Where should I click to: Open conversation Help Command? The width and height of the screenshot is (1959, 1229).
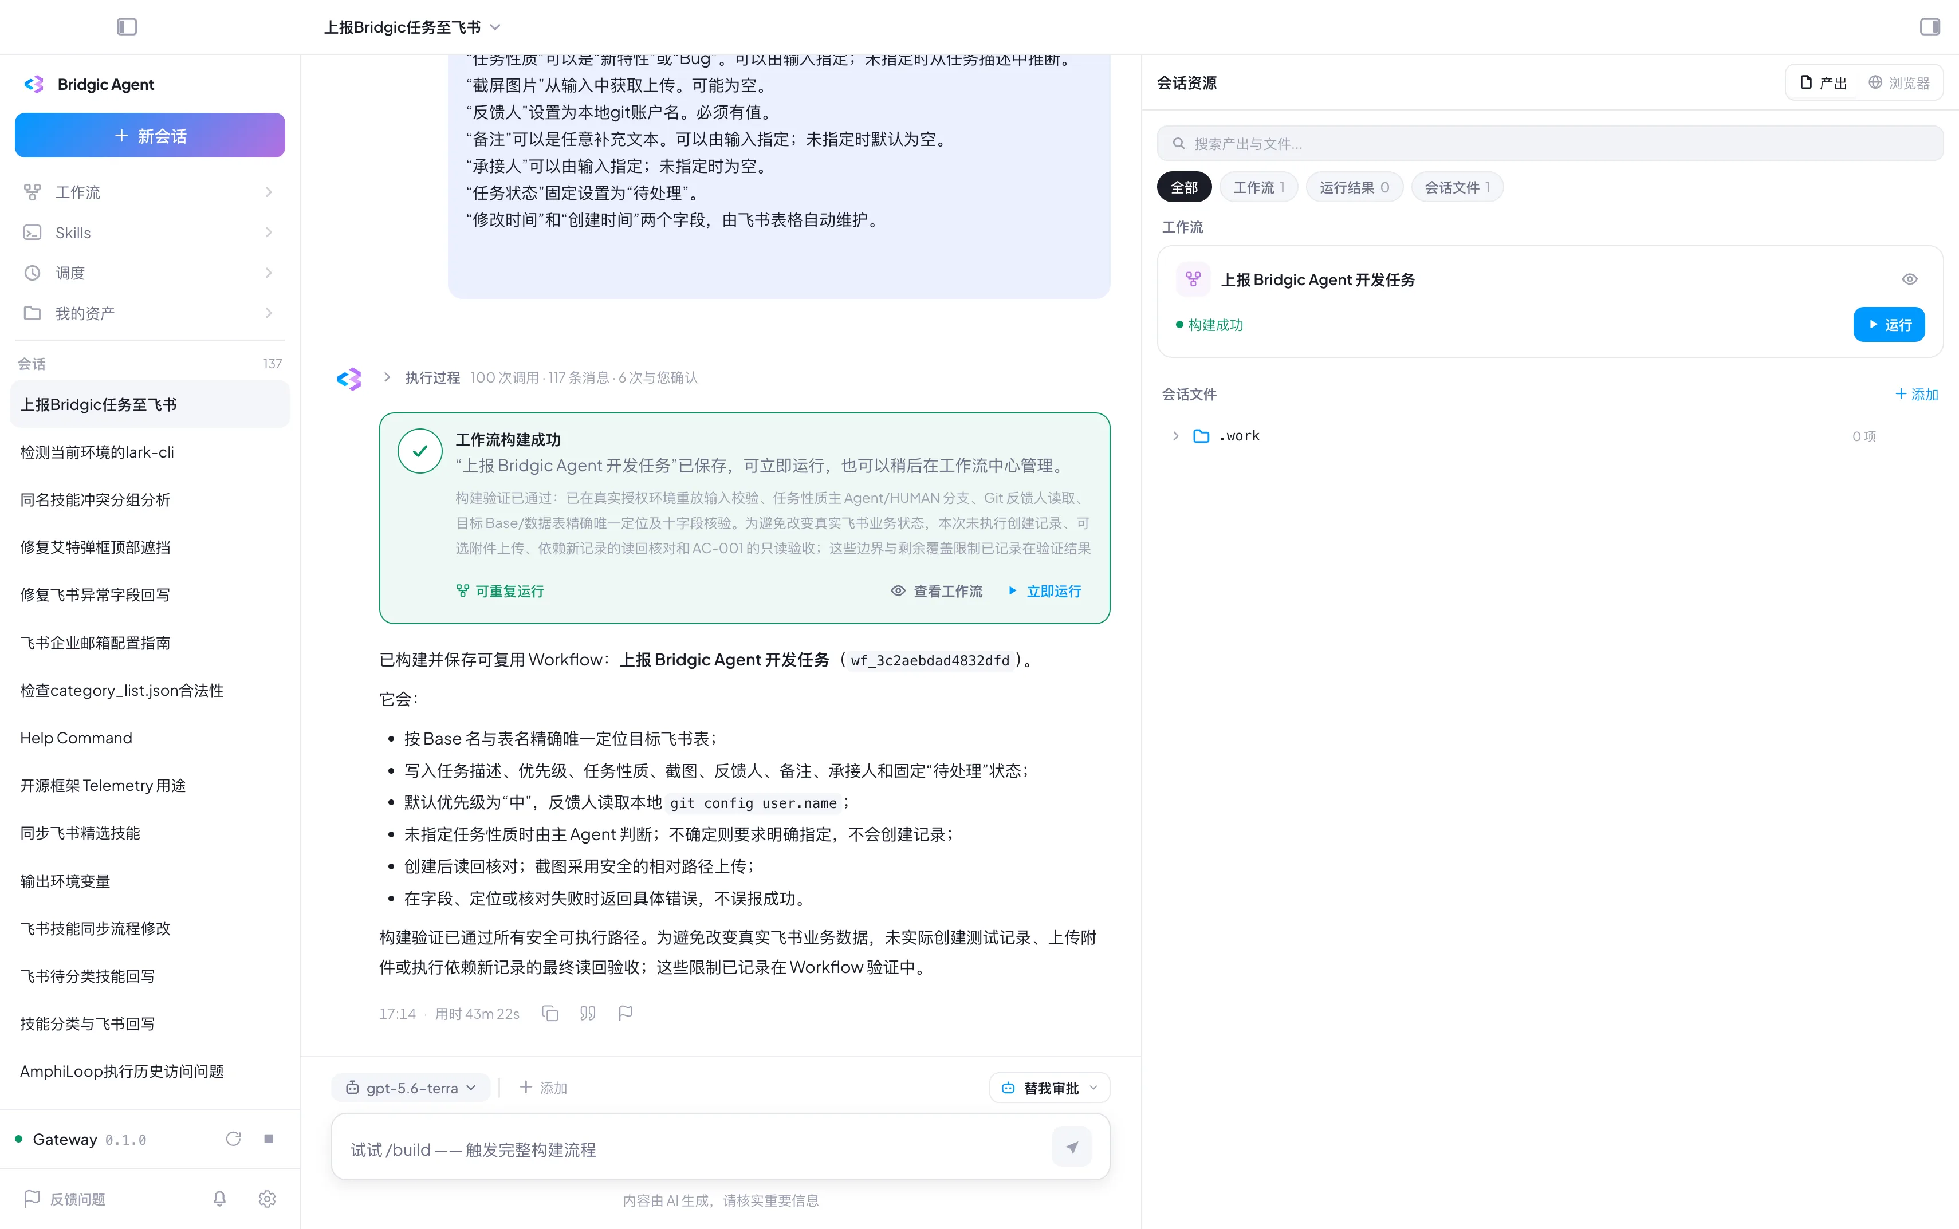[x=150, y=738]
